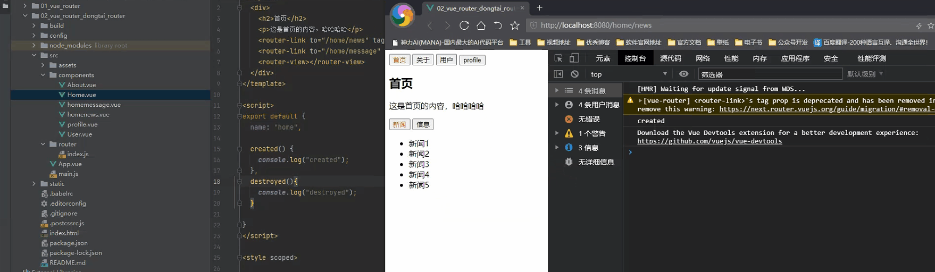Collapse the components folder

pyautogui.click(x=43, y=75)
